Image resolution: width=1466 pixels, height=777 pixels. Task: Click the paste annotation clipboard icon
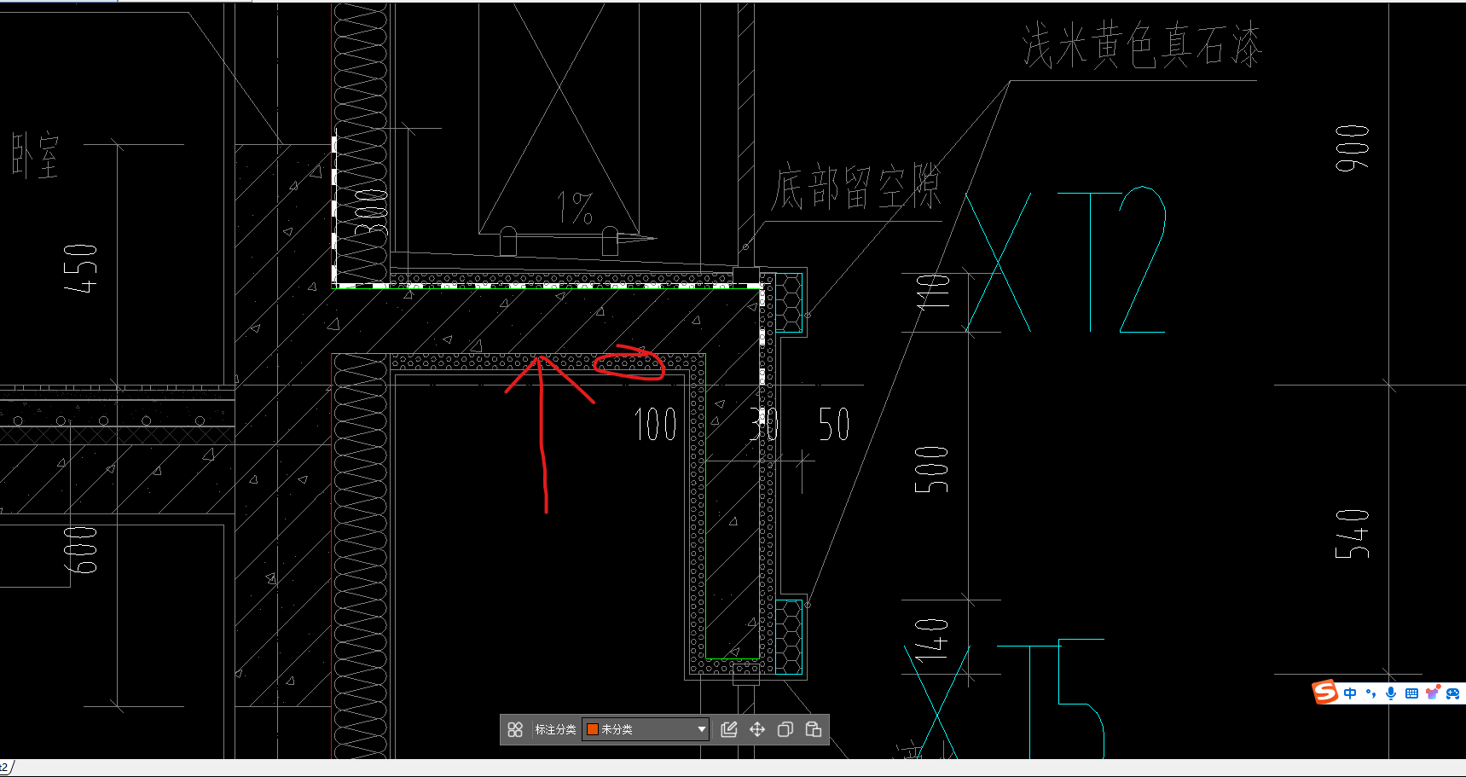[814, 729]
